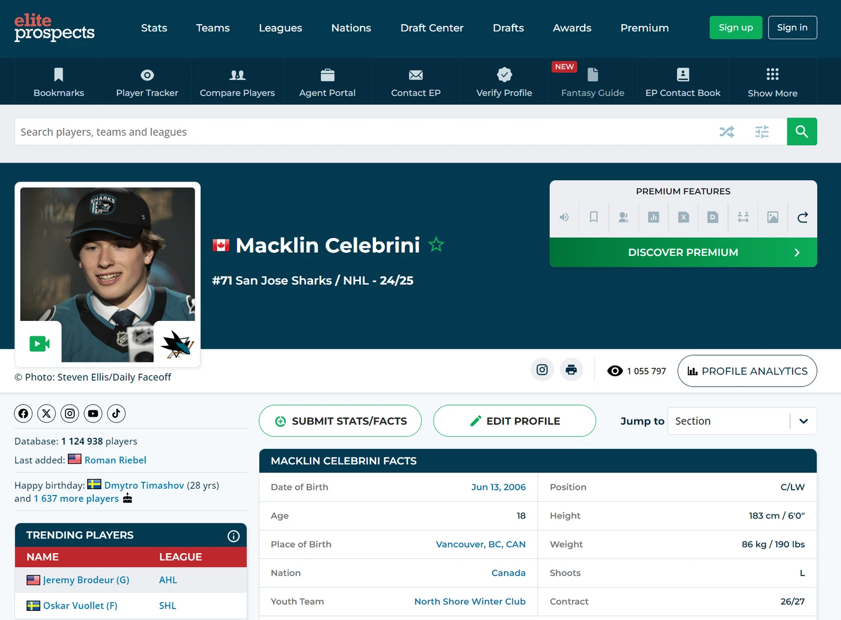Click the premium bookmark feature icon
Screen dimensions: 841x620
pyautogui.click(x=593, y=217)
